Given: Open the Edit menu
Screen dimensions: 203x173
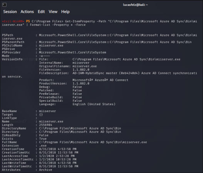Looking at the screenshot, I should pos(41,12).
